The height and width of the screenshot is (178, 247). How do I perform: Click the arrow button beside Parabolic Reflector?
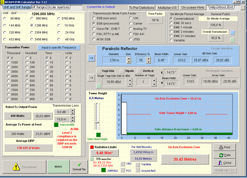point(91,58)
